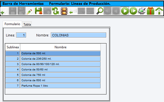Click Sublinea cell number 6
Image resolution: width=164 pixels, height=102 pixels.
pyautogui.click(x=13, y=80)
